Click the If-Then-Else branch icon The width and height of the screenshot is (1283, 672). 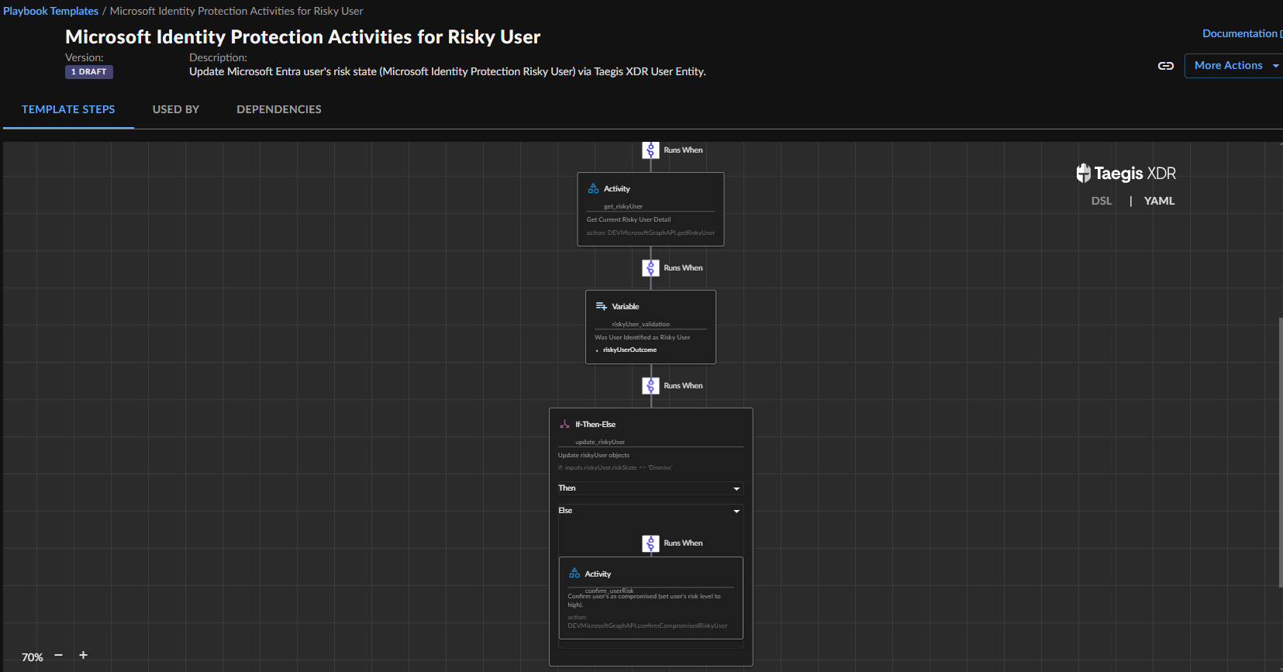pyautogui.click(x=564, y=424)
